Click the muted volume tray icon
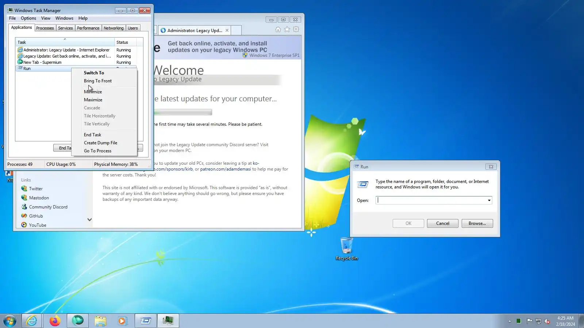The height and width of the screenshot is (328, 584). point(547,321)
